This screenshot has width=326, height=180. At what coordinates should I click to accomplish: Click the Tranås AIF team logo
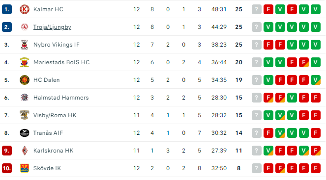pos(24,133)
